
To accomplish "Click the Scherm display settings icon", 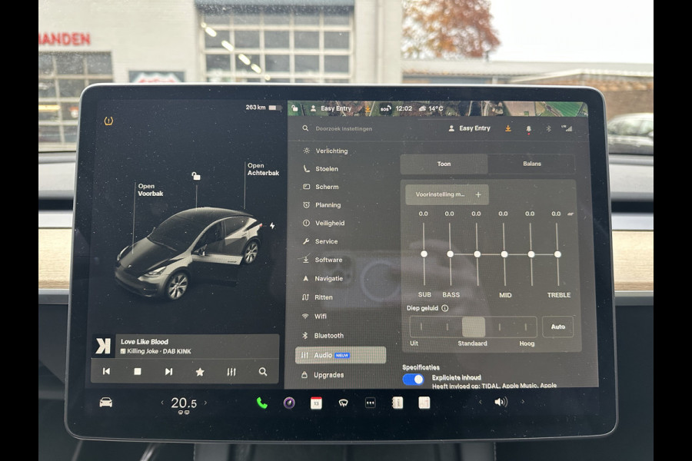I will [x=306, y=187].
